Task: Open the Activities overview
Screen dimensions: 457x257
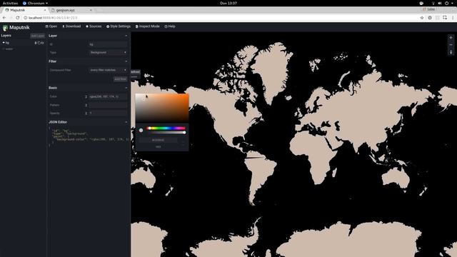Action: click(10, 3)
